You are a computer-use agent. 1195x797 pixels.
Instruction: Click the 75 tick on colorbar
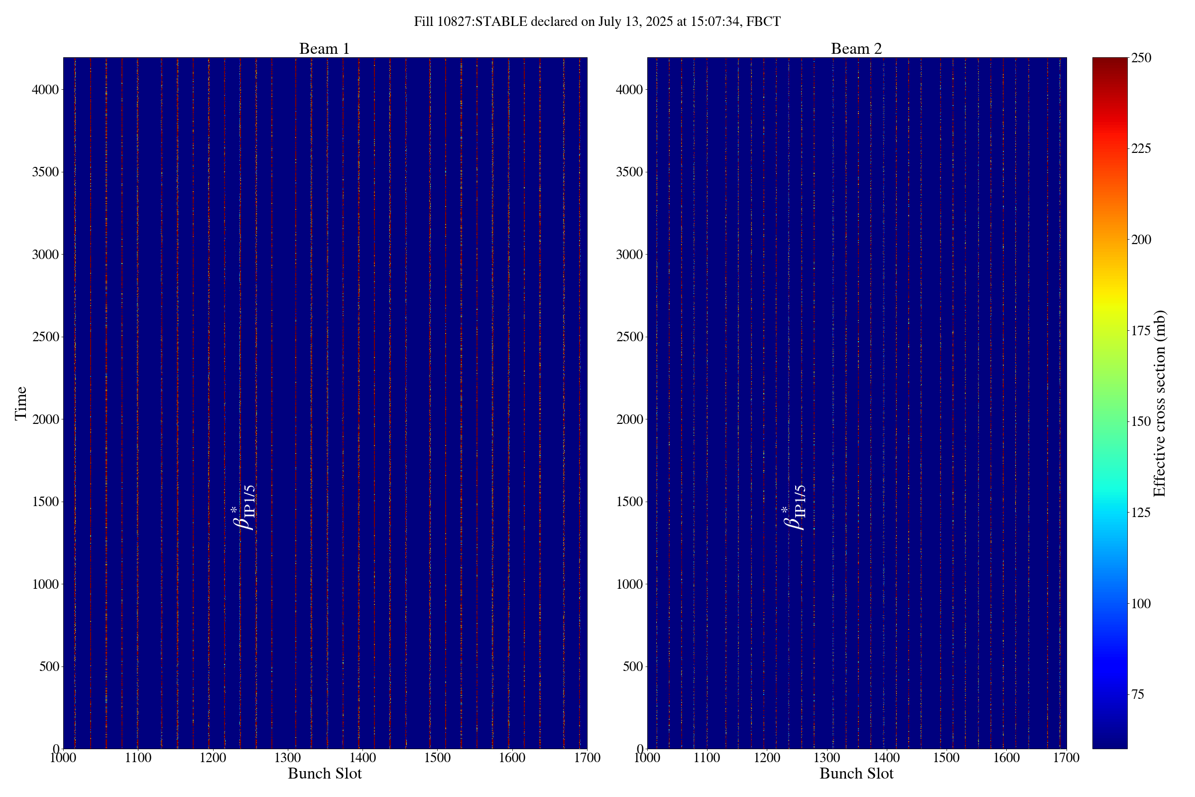1137,694
